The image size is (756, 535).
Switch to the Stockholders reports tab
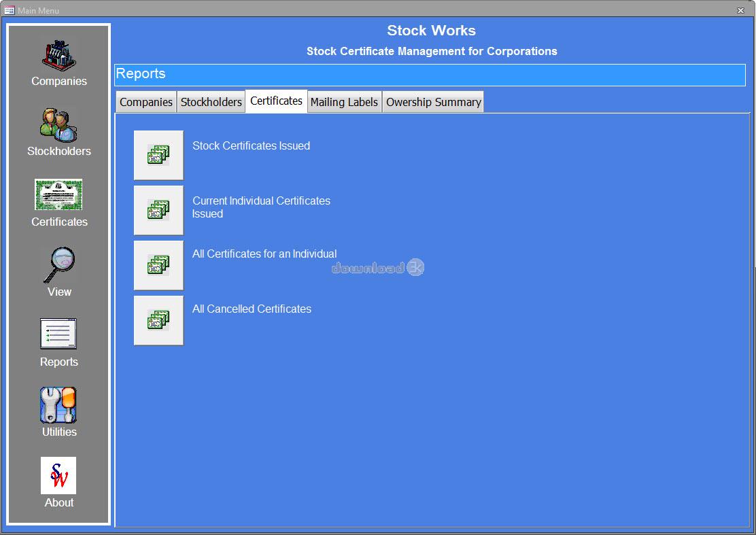pyautogui.click(x=211, y=102)
